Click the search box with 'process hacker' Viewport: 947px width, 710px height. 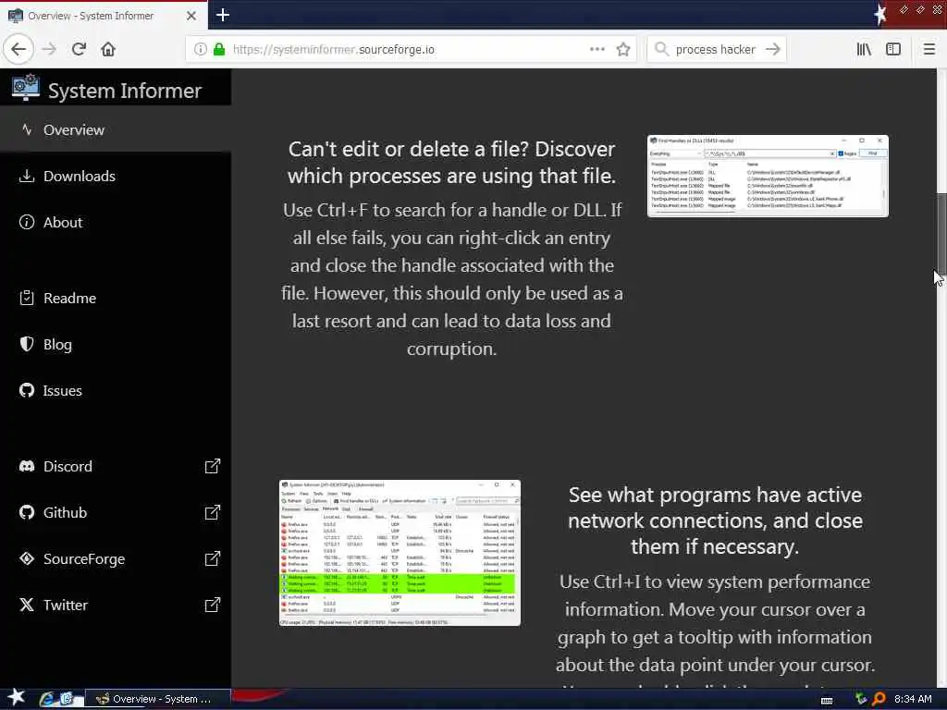pos(715,49)
